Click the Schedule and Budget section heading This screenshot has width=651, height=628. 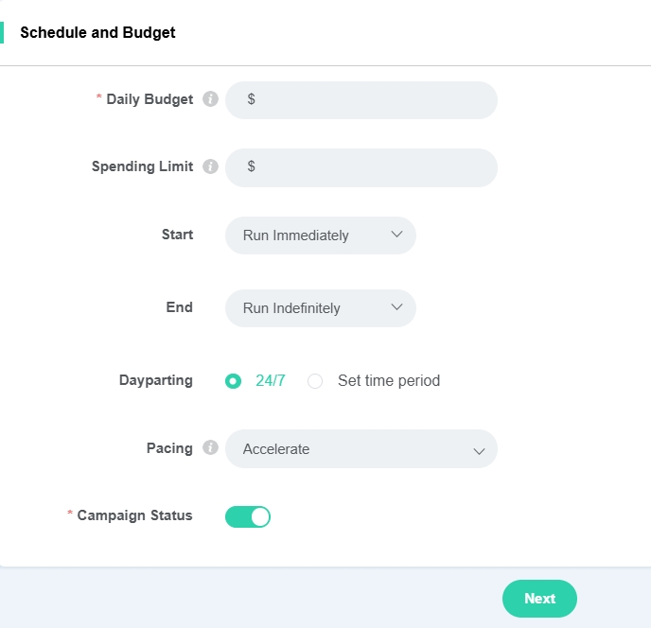[97, 32]
